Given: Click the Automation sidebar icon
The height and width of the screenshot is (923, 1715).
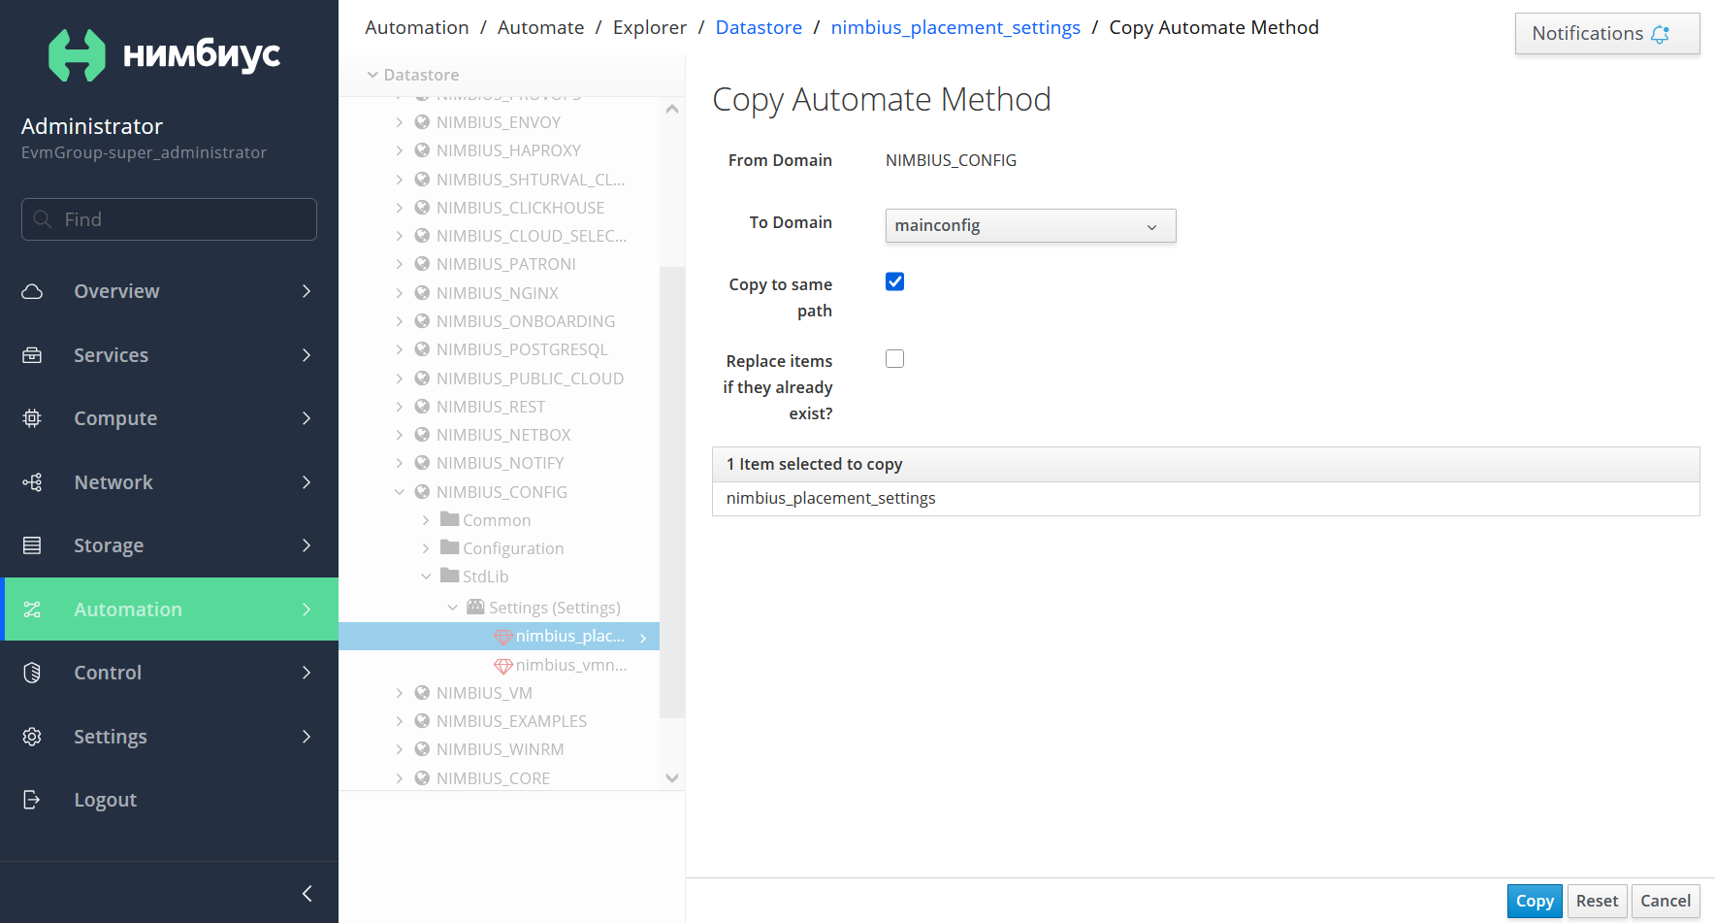Looking at the screenshot, I should (32, 610).
